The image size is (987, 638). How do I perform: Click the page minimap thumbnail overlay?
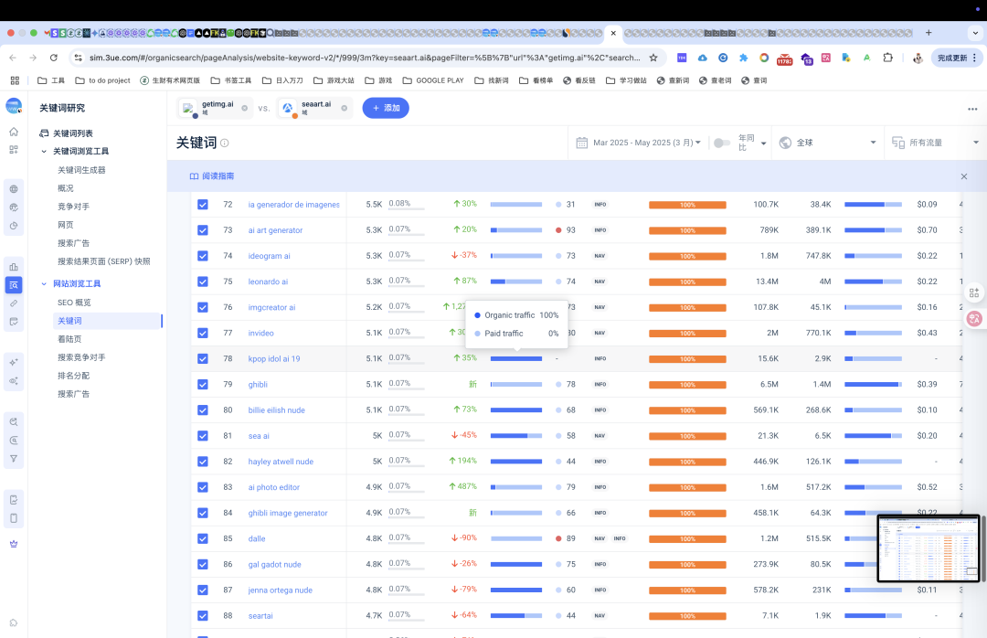point(929,548)
